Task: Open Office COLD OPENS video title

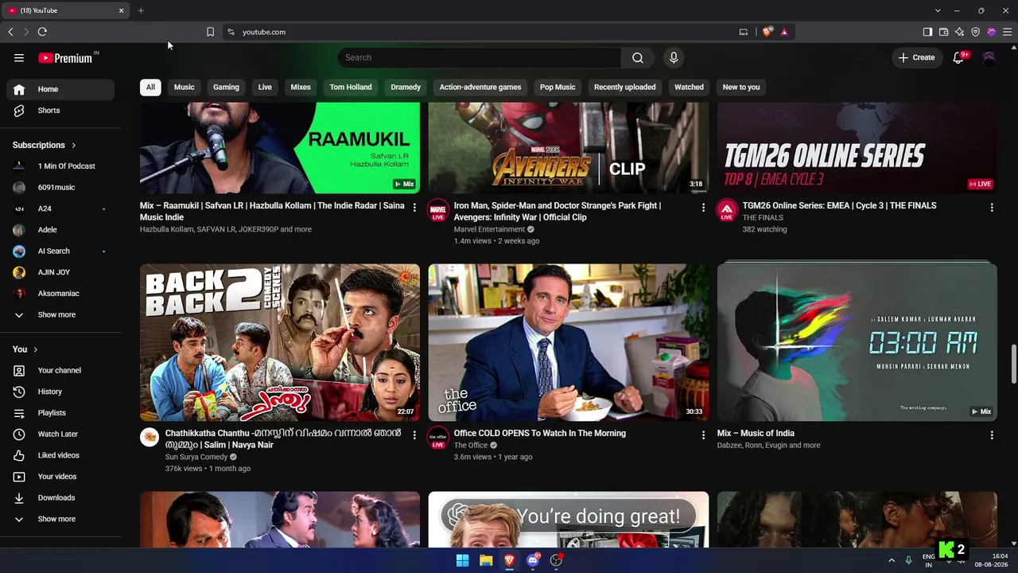Action: pyautogui.click(x=540, y=434)
